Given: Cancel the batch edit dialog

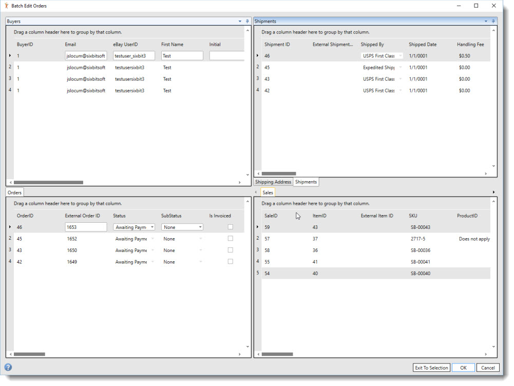Looking at the screenshot, I should [488, 368].
